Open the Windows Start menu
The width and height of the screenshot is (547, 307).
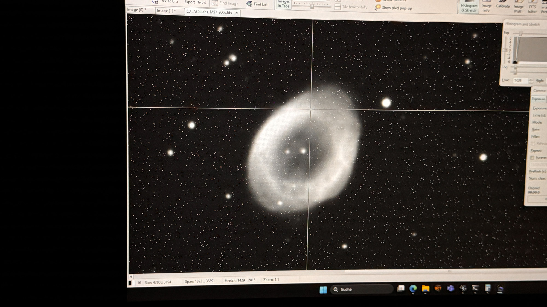pos(323,290)
